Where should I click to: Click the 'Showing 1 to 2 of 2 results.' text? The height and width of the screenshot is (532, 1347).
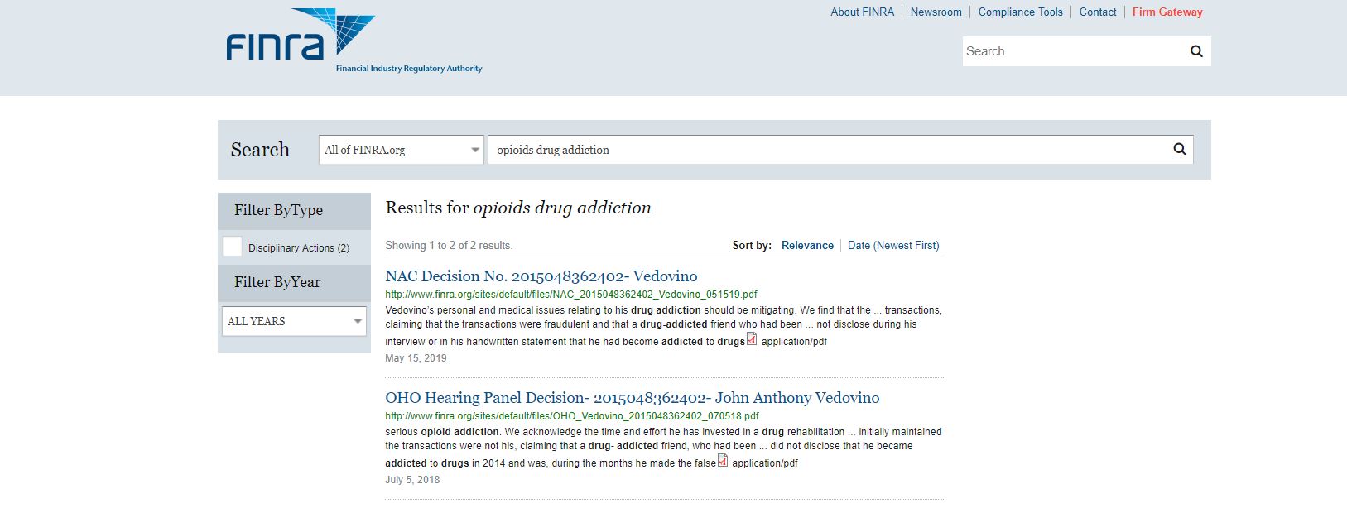point(449,245)
